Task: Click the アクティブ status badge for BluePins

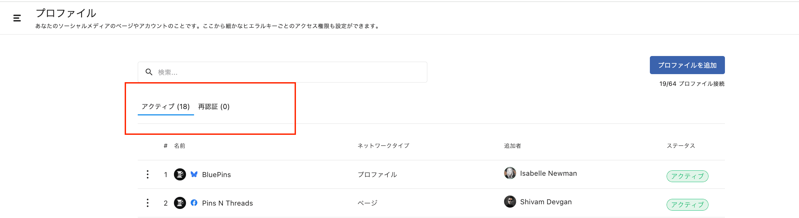Action: click(687, 176)
